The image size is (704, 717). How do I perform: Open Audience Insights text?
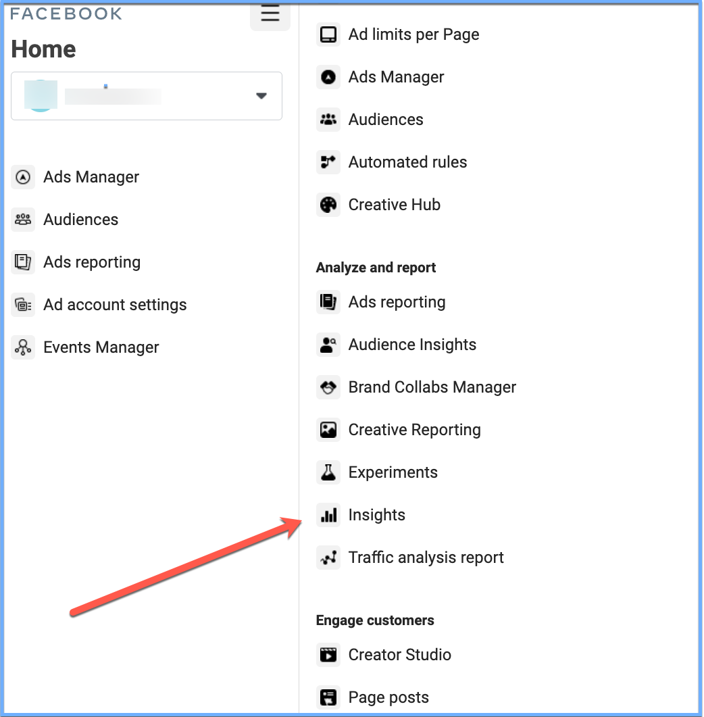point(412,345)
